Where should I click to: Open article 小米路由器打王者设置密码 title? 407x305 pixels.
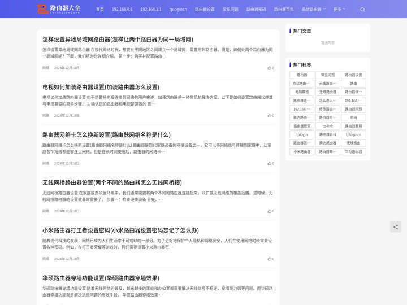click(121, 230)
